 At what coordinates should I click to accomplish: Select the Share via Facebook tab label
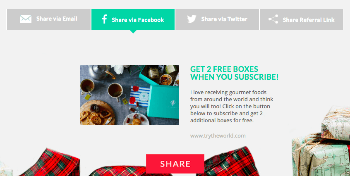pyautogui.click(x=138, y=20)
